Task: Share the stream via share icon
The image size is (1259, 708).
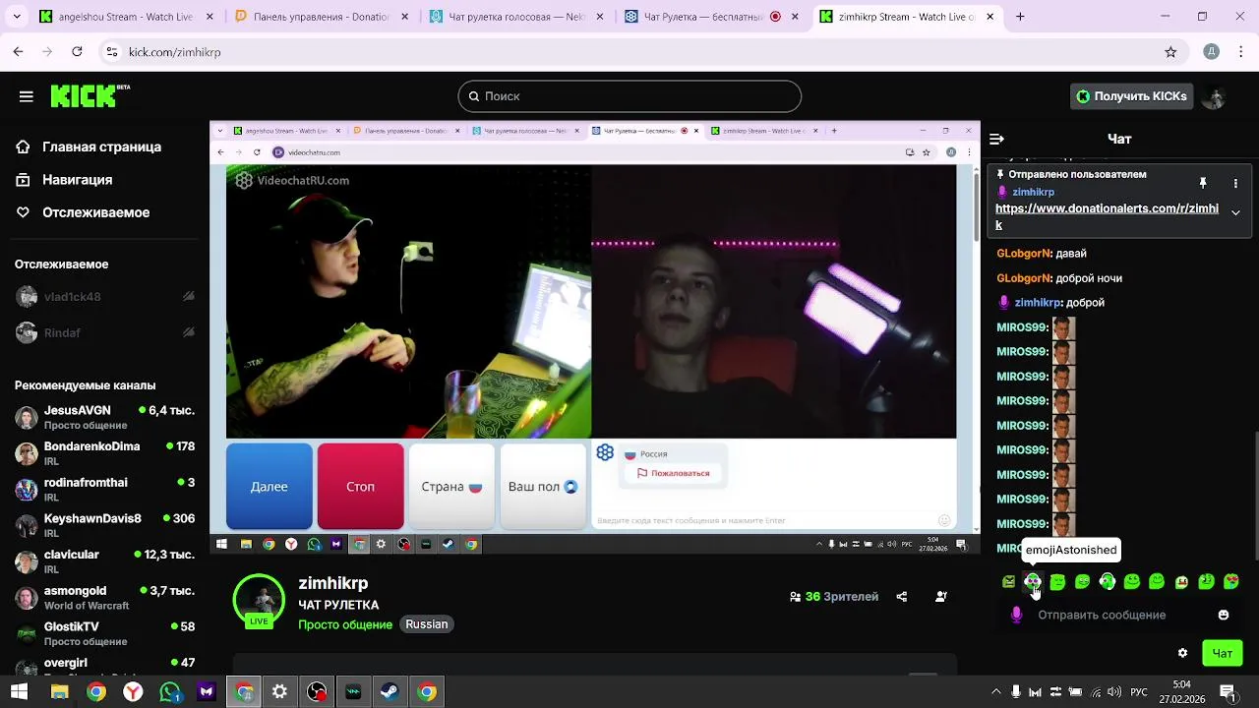Action: click(x=902, y=597)
